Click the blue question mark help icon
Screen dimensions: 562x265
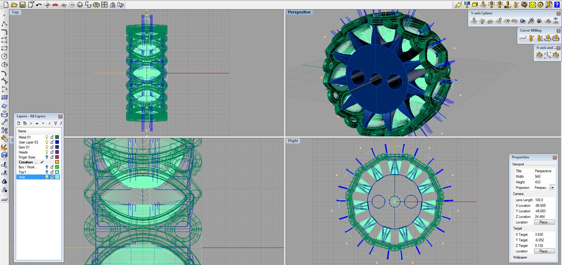click(557, 5)
